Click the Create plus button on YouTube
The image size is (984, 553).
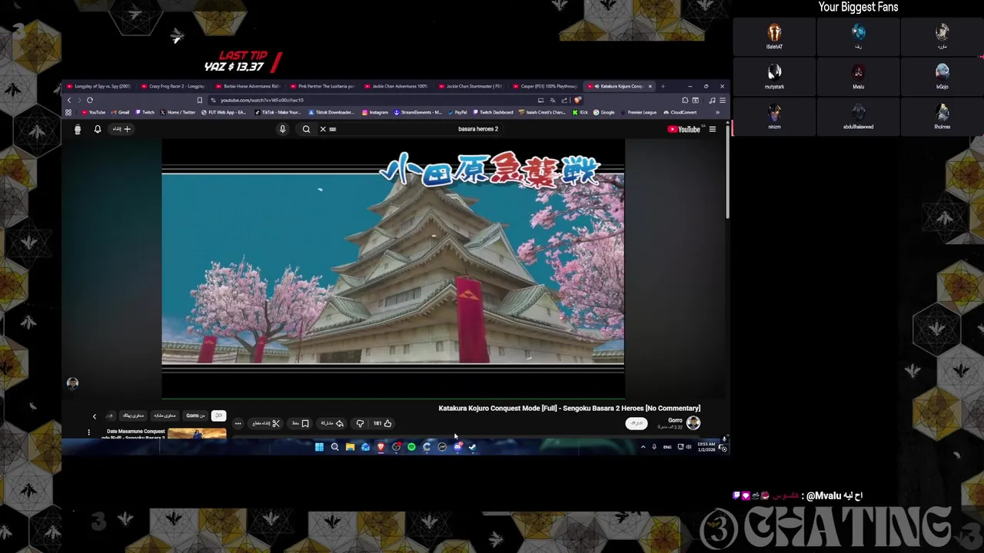point(121,129)
